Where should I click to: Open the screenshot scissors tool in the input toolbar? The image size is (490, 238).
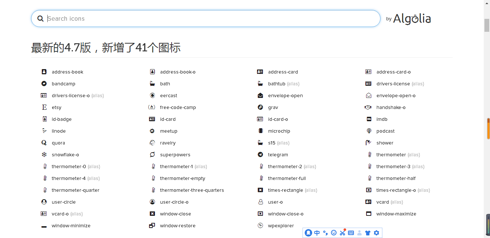(342, 233)
